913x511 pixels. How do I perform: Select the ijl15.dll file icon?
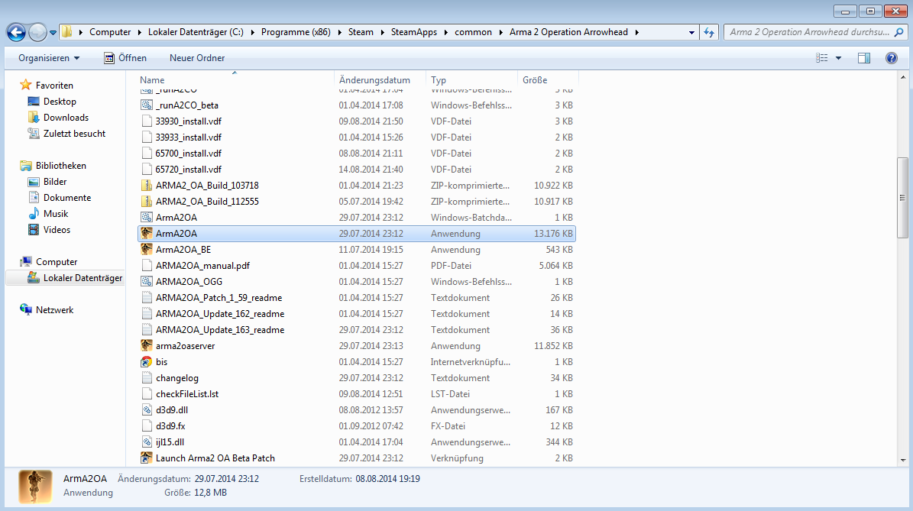[x=147, y=442]
